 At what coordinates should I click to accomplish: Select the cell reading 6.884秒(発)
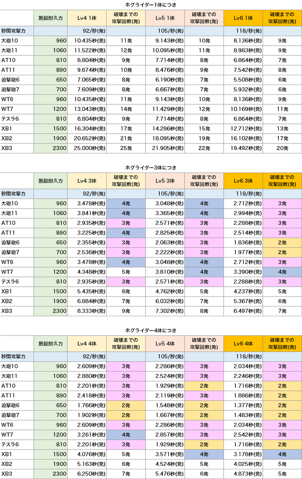(x=87, y=301)
